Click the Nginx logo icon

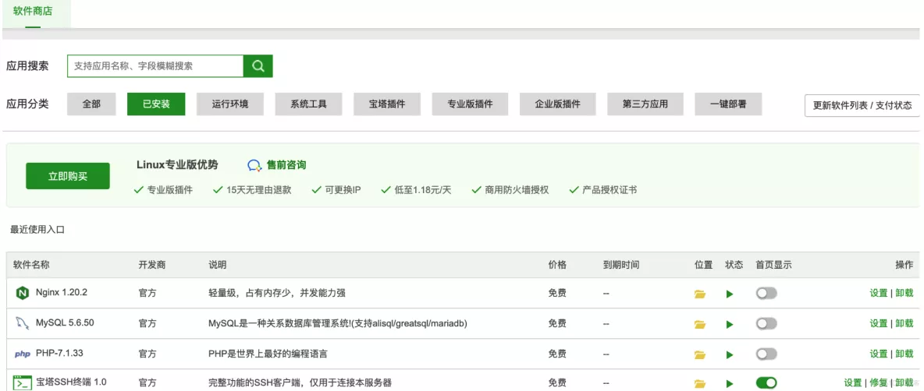pos(23,292)
